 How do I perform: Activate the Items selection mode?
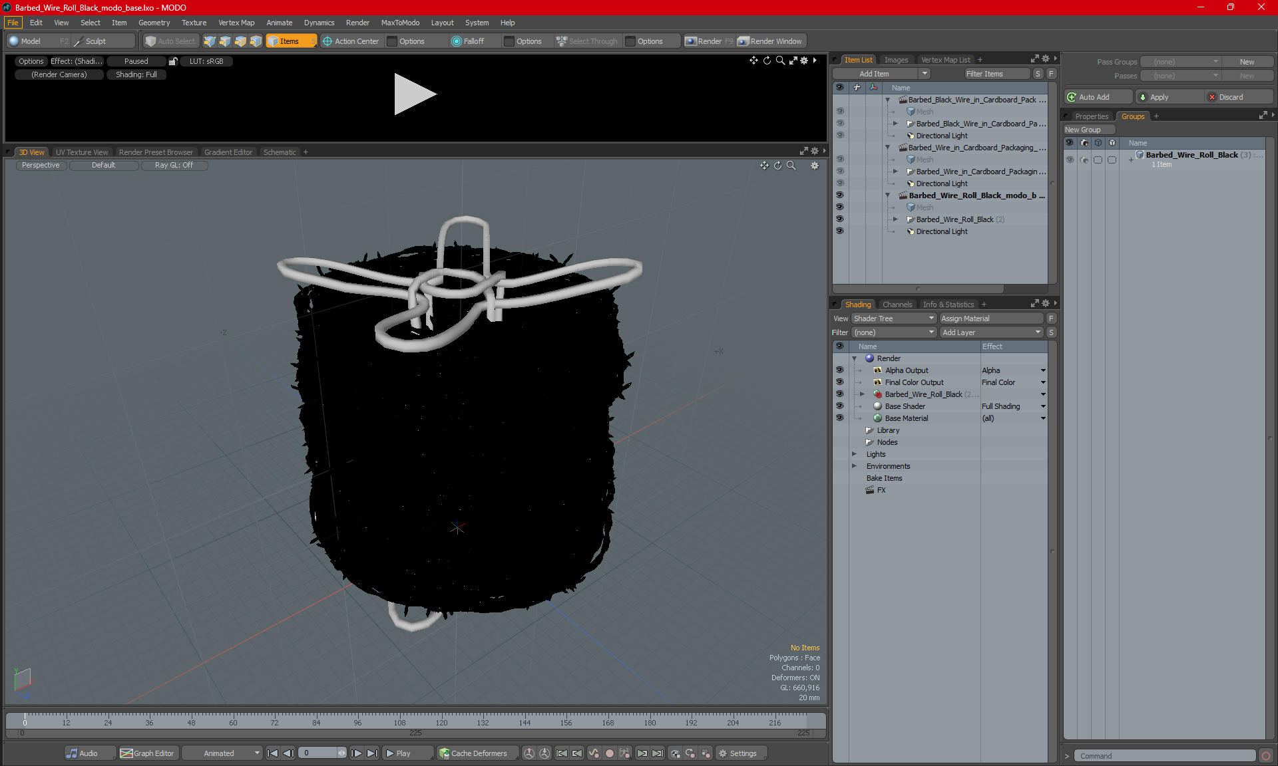pyautogui.click(x=291, y=41)
